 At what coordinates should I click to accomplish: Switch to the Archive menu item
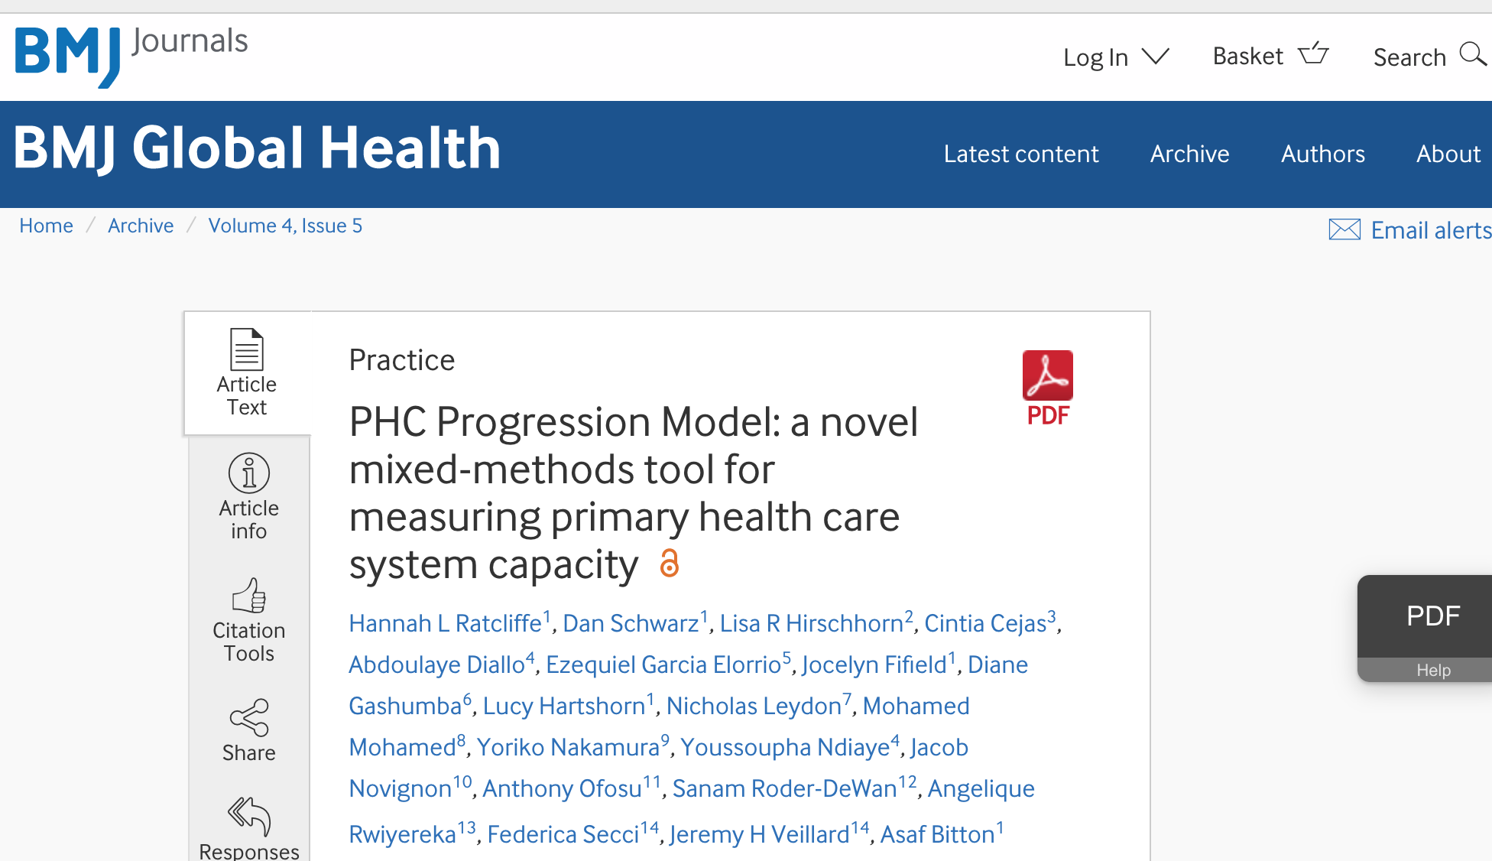pos(1189,154)
